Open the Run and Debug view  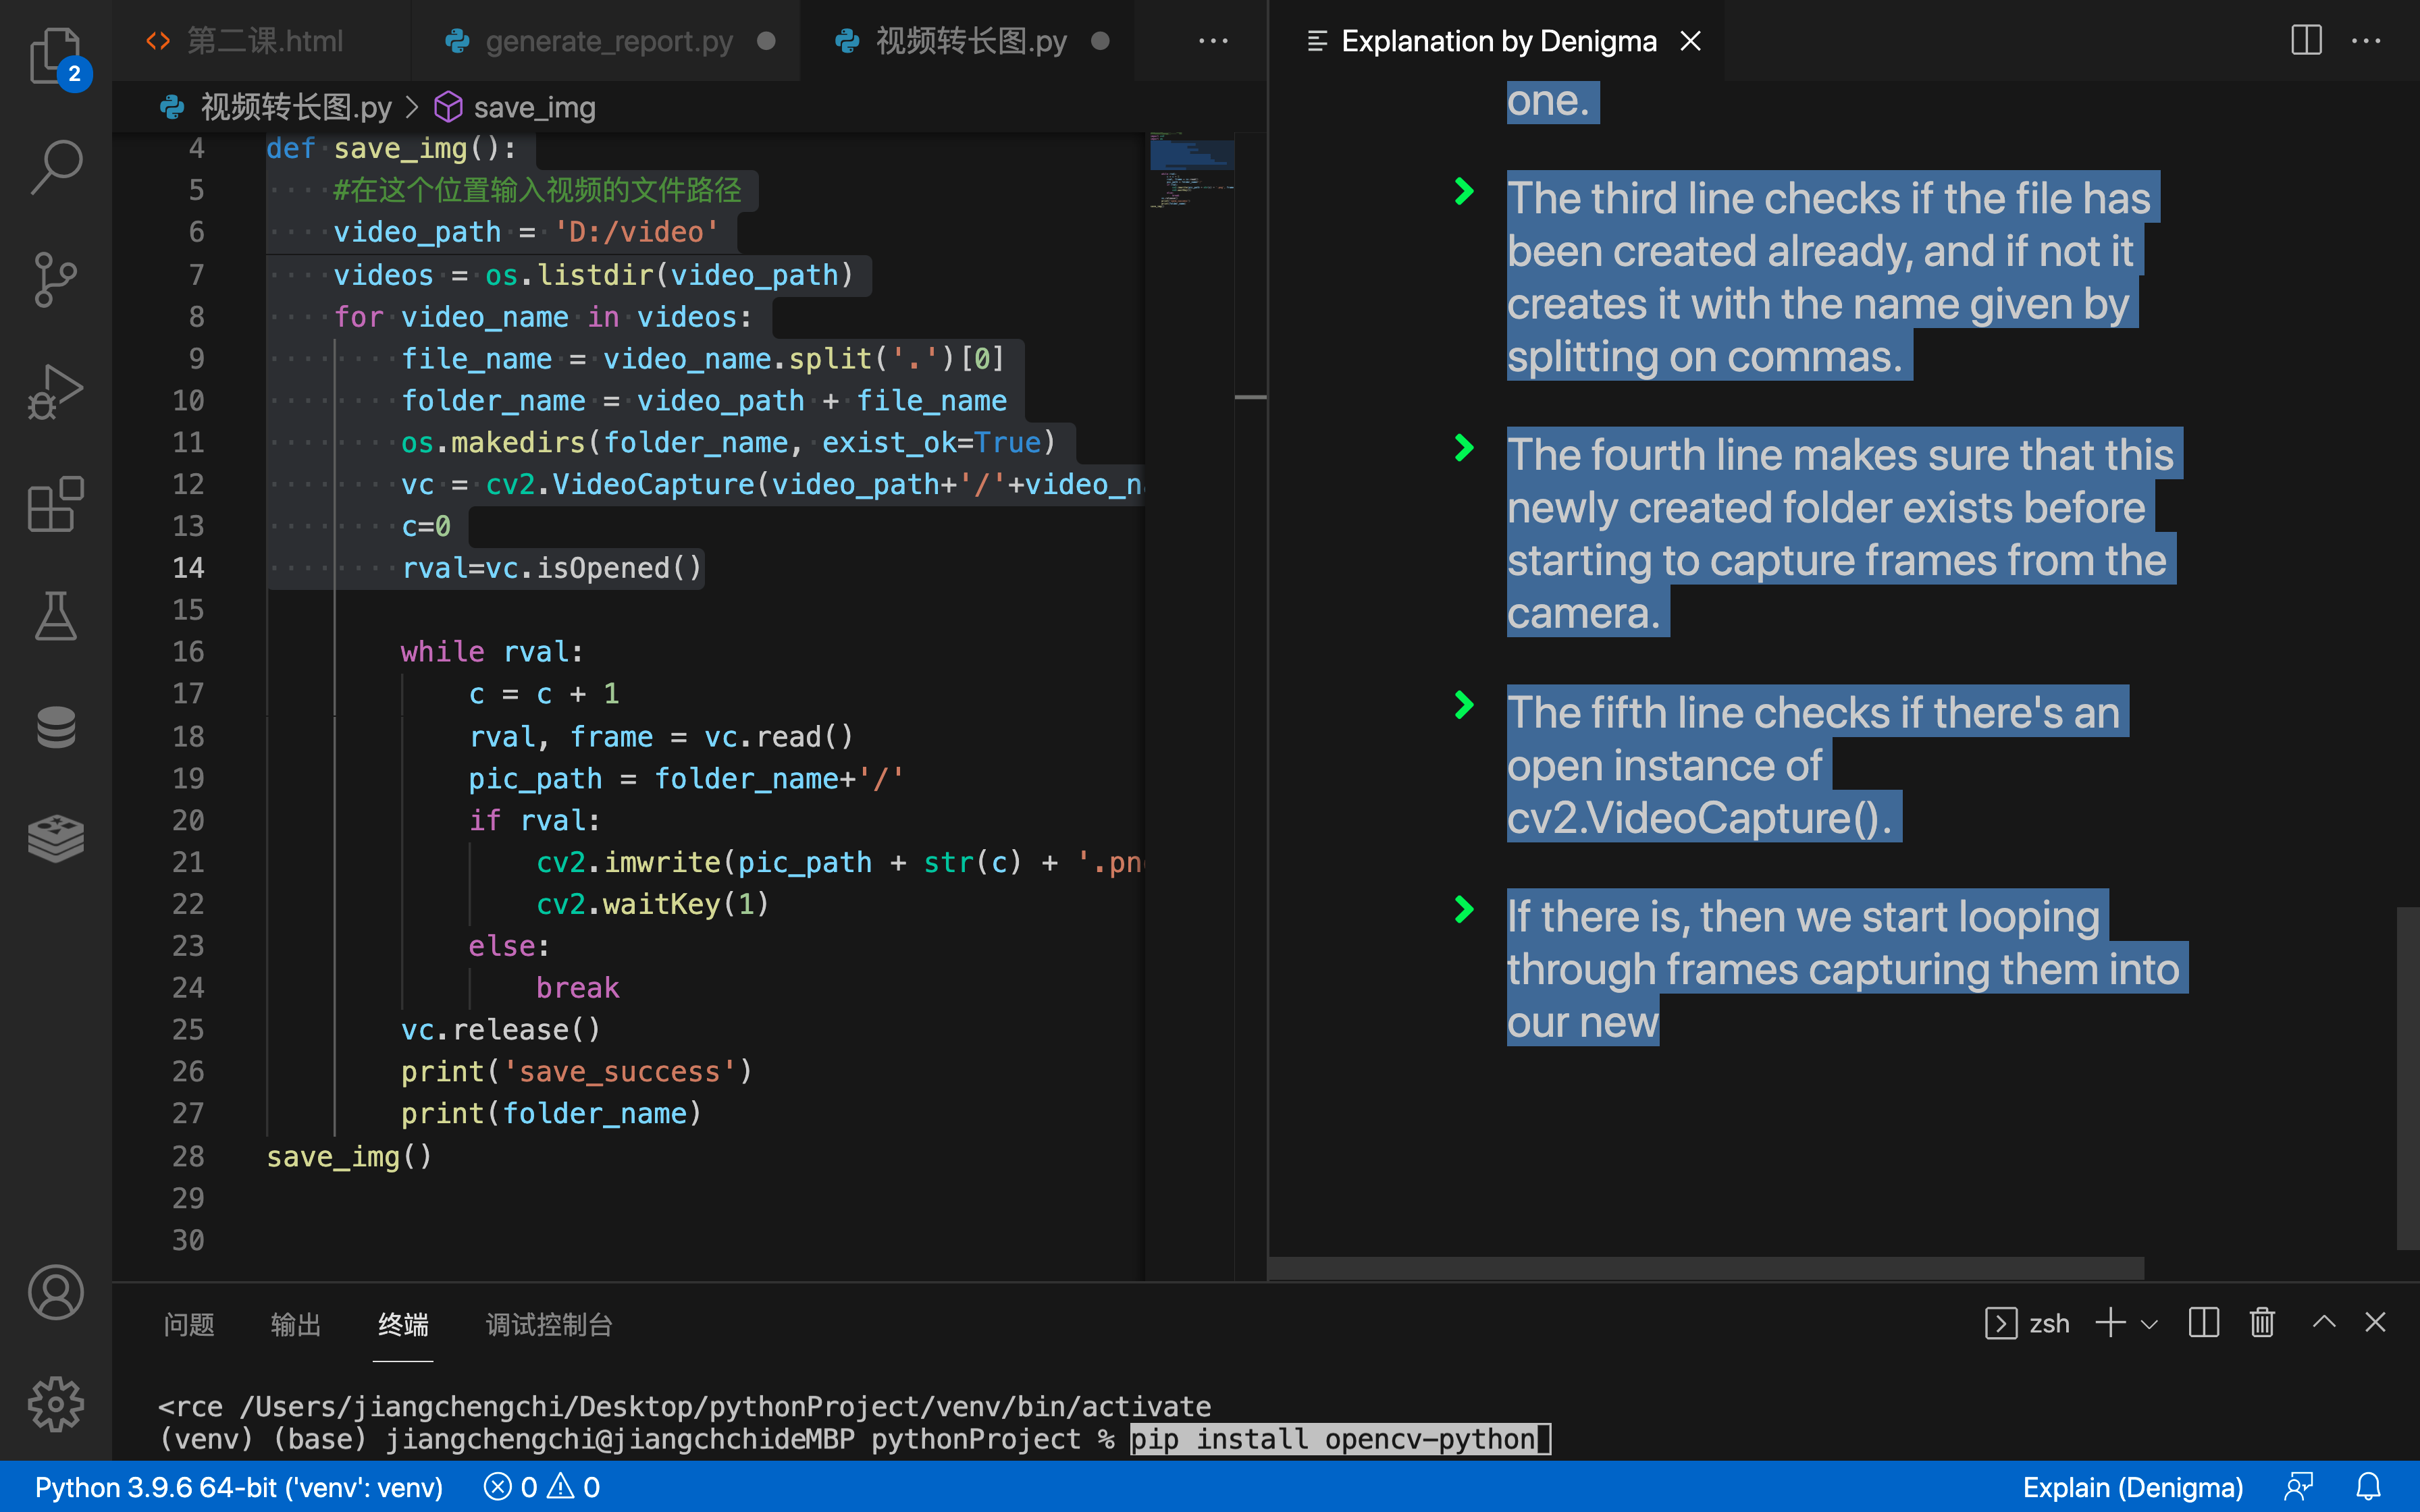tap(55, 392)
